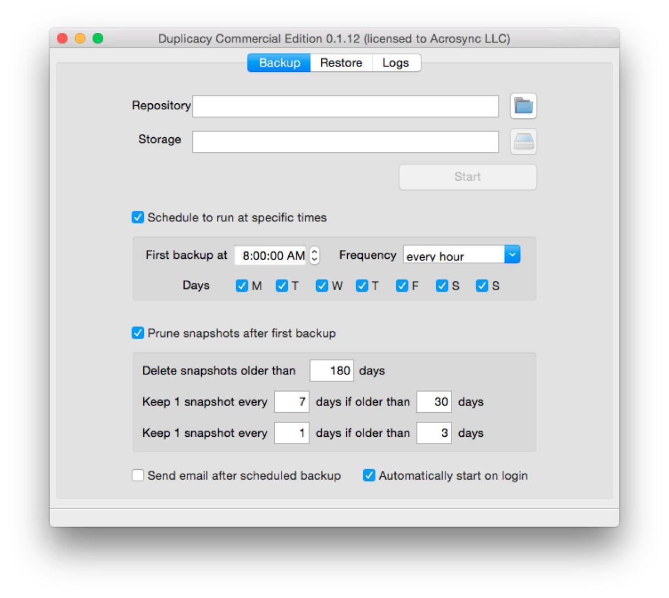Click the storage selection icon
669x598 pixels.
click(523, 142)
